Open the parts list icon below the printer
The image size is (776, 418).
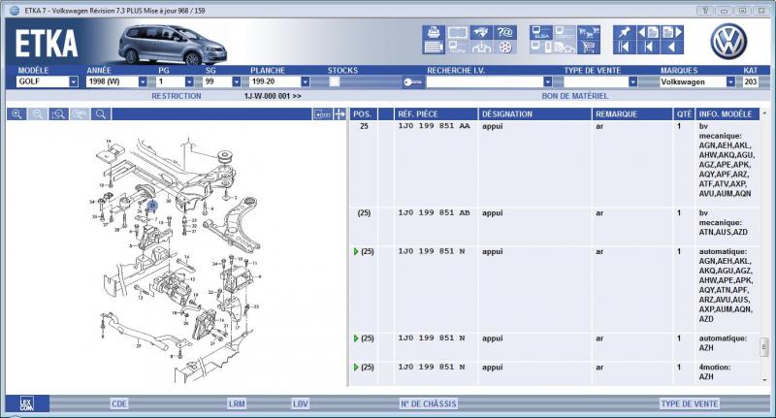point(434,48)
